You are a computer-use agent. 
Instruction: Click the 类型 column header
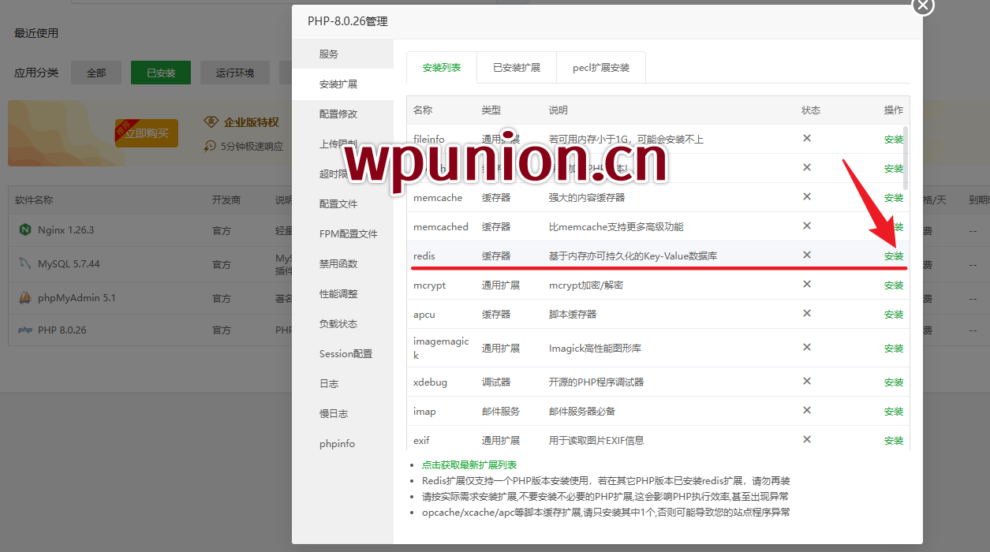point(491,110)
